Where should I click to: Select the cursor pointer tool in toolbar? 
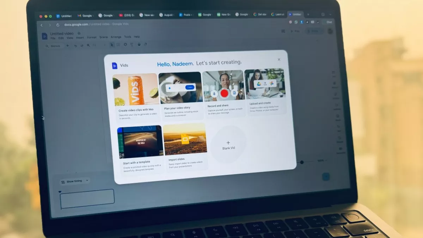click(112, 45)
